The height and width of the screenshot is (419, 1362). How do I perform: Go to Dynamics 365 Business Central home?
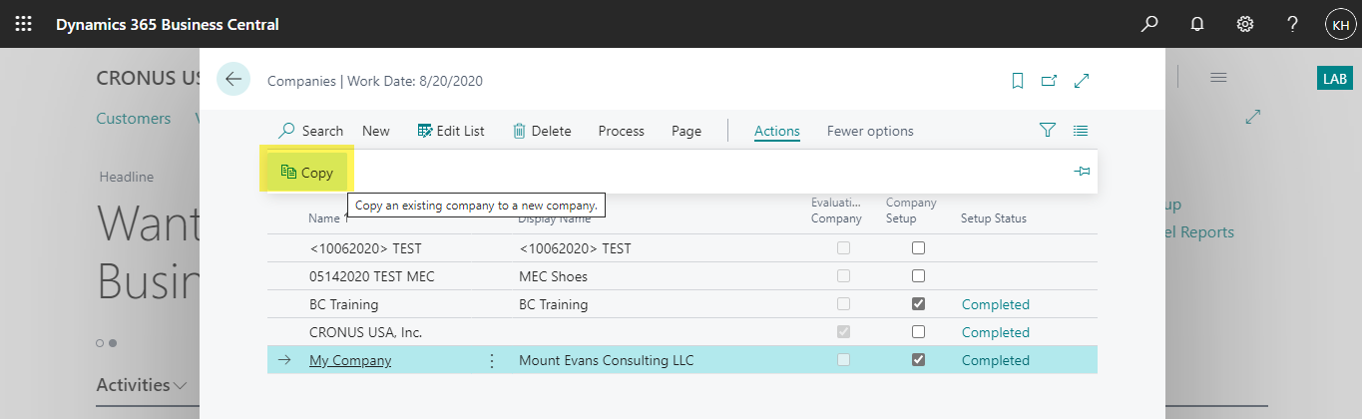168,24
